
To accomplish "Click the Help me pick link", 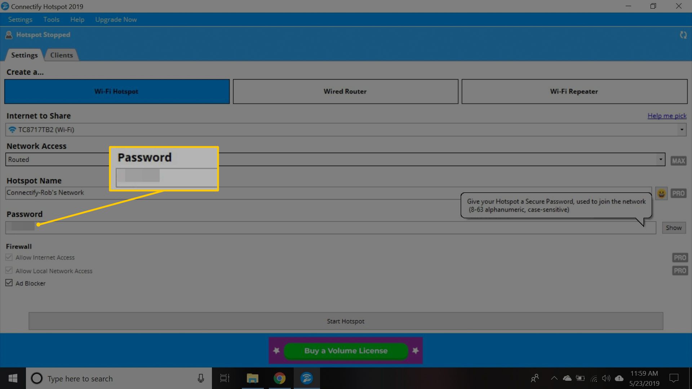I will (667, 116).
